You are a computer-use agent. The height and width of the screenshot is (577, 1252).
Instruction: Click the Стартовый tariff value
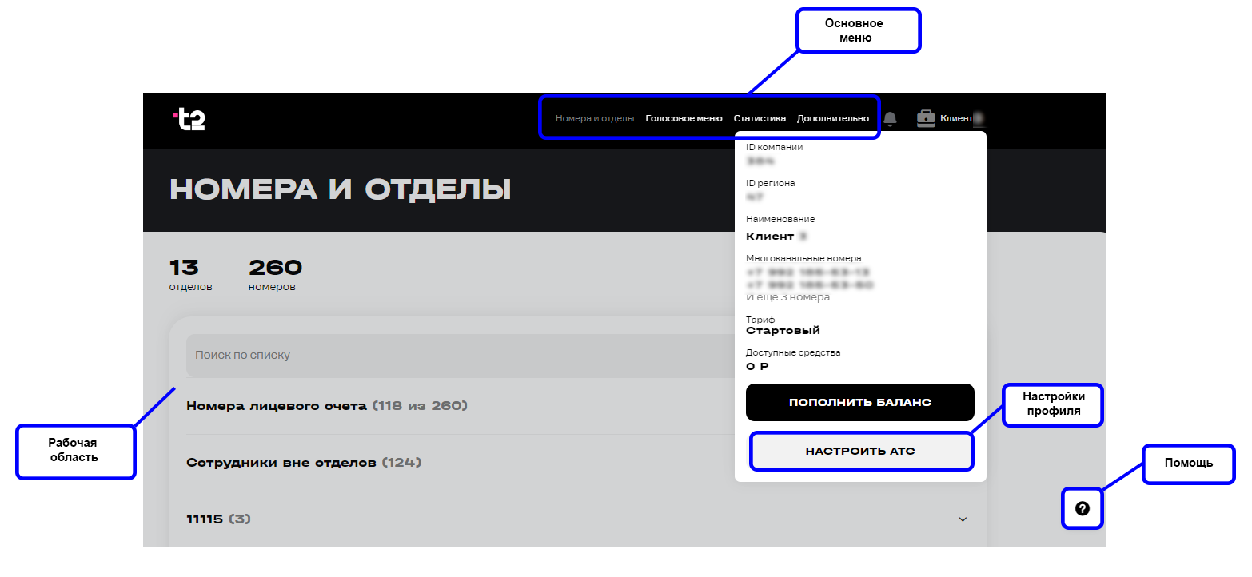coord(783,331)
